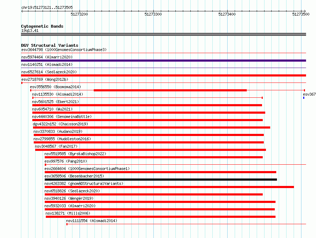Click the nsv6054710 Wu2021 label
The width and height of the screenshot is (316, 238).
[52, 109]
